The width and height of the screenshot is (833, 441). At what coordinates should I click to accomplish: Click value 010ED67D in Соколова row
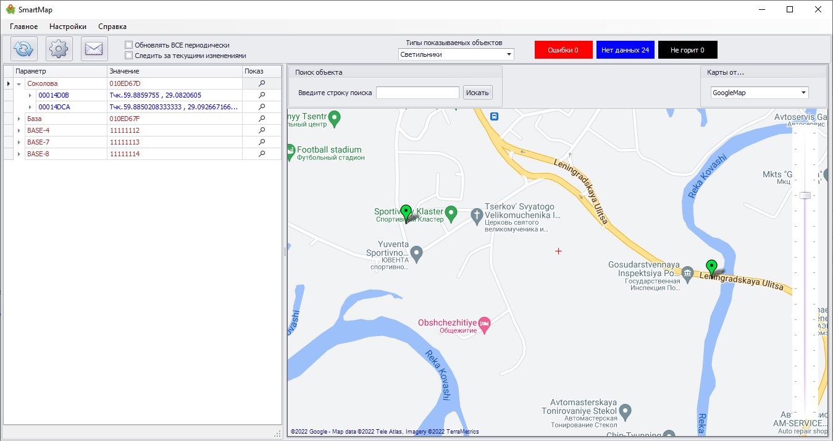pyautogui.click(x=125, y=83)
